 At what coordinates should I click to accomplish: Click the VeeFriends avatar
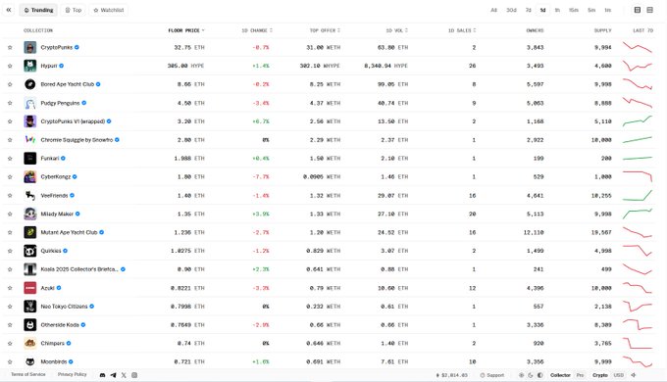29,196
